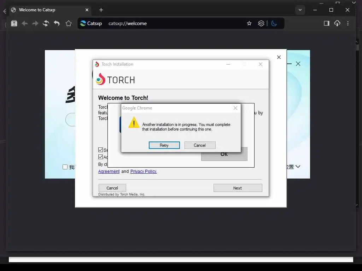Screen dimensions: 362x271
Task: Close the white overlay panel with X
Action: pyautogui.click(x=279, y=57)
